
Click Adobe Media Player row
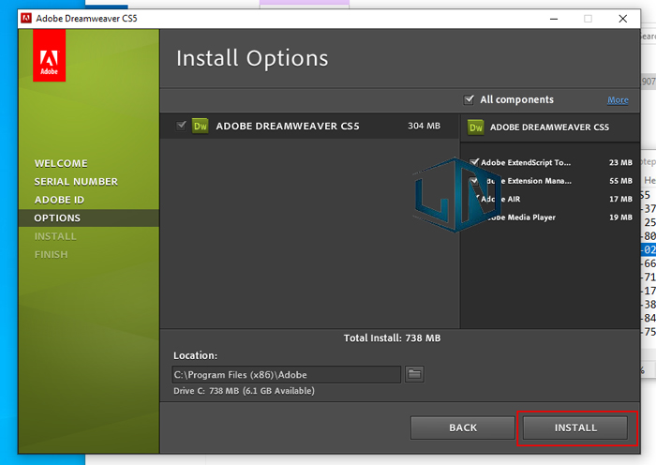click(x=551, y=217)
